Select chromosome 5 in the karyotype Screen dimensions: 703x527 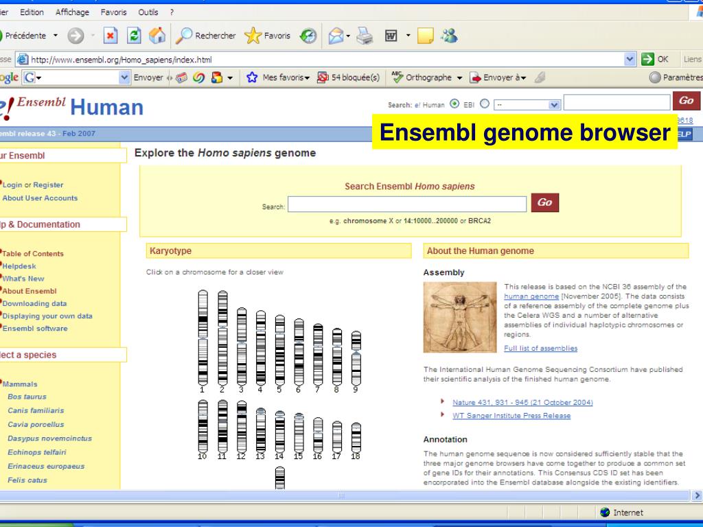click(x=280, y=350)
